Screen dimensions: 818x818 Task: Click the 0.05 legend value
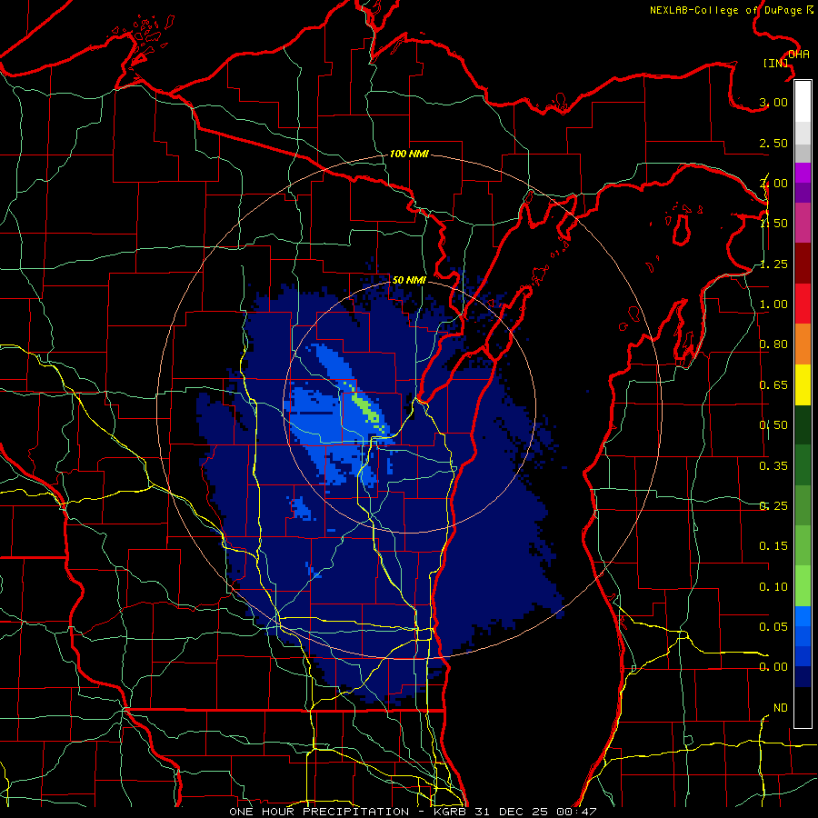point(773,627)
